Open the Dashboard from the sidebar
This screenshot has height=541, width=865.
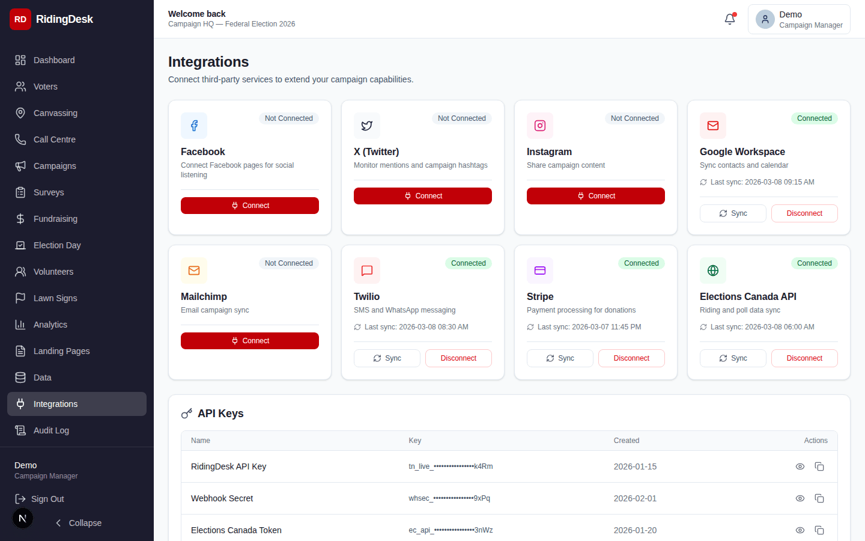point(54,60)
